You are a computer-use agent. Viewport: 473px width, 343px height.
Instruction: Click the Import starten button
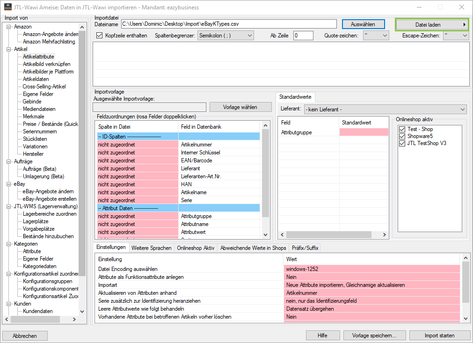click(x=439, y=336)
